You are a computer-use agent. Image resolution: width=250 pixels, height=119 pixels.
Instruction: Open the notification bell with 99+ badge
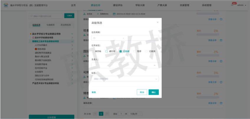(x=232, y=5)
